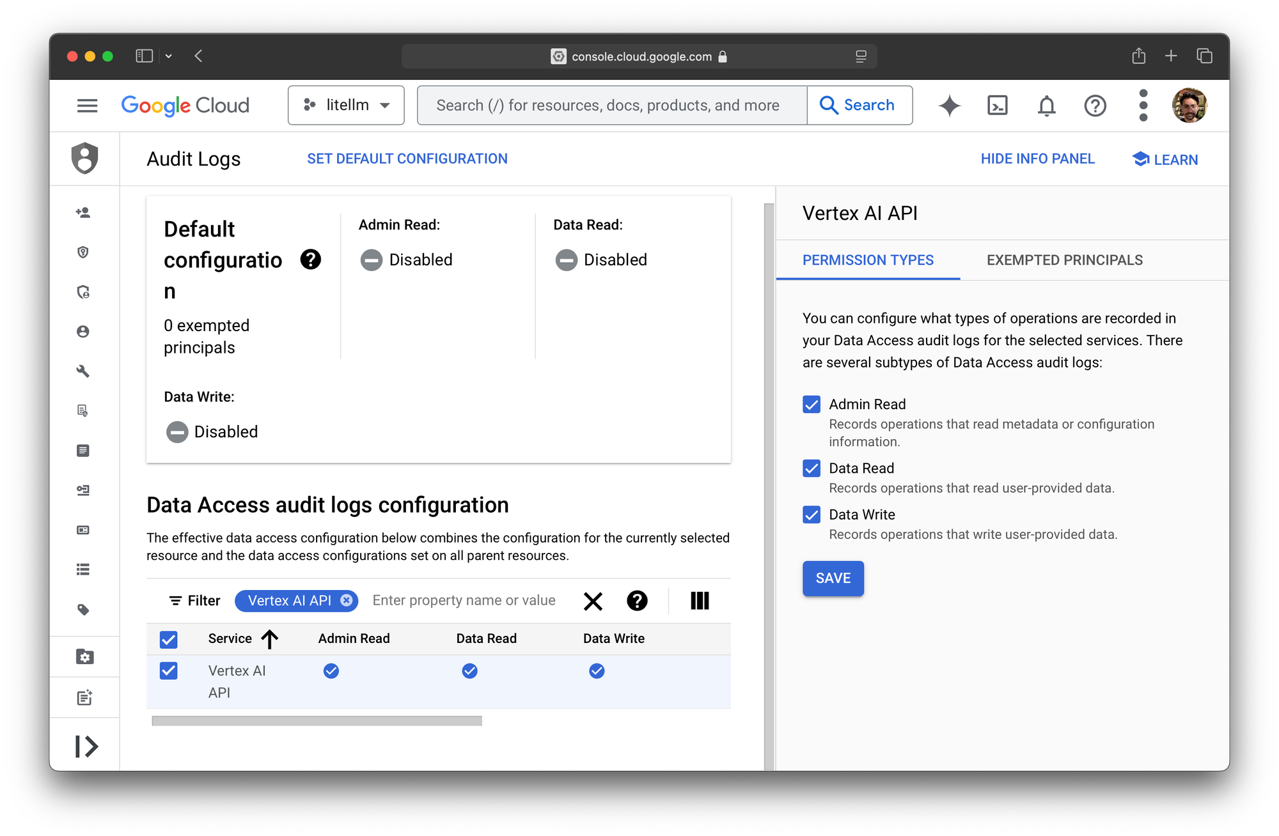
Task: Click the horizontal table scrollbar
Action: (x=317, y=721)
